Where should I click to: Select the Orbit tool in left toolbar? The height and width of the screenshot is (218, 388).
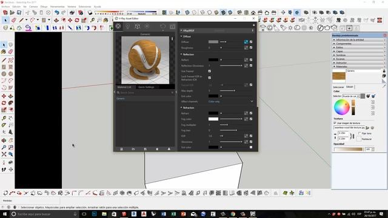[x=4, y=140]
